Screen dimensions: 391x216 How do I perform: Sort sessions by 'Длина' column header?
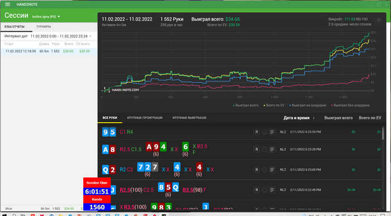coord(44,44)
